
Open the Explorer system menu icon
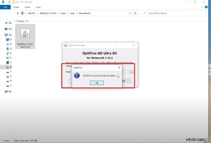[3, 2]
